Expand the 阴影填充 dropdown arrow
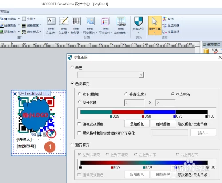222x183 pixels. [x=19, y=32]
